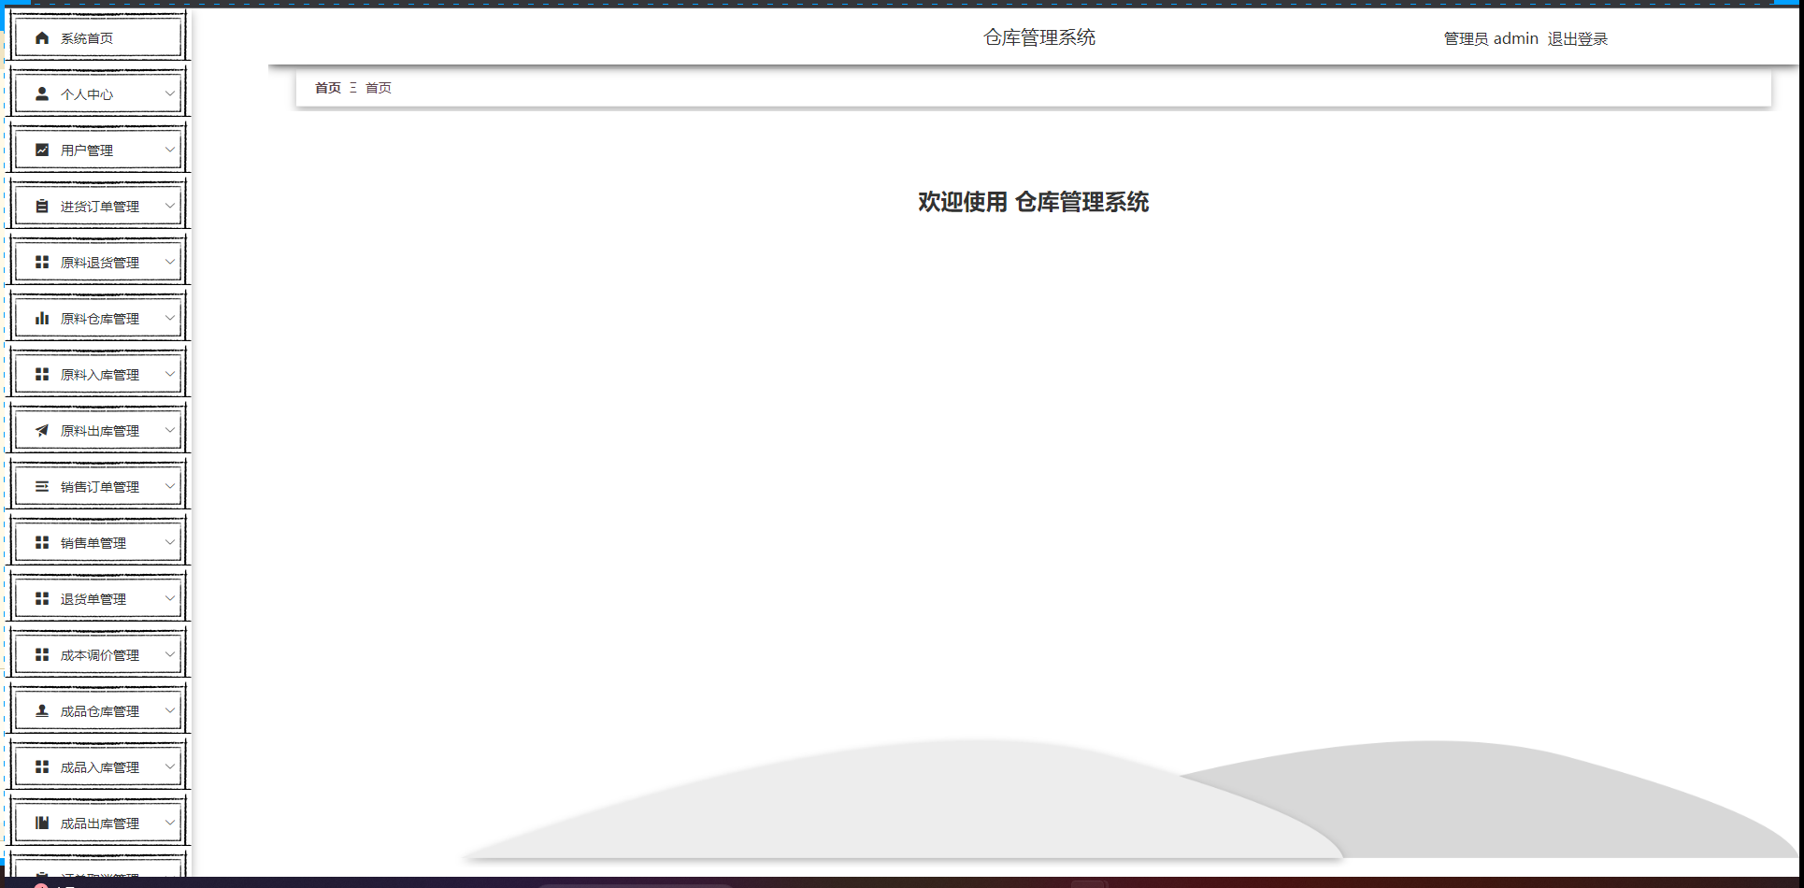Screen dimensions: 1804x888
Task: Click the list icon on 销售订单管理
Action: (41, 486)
